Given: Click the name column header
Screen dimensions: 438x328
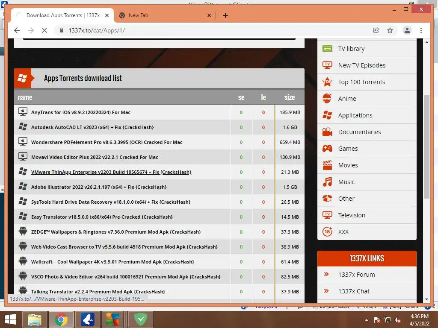Looking at the screenshot, I should (25, 97).
